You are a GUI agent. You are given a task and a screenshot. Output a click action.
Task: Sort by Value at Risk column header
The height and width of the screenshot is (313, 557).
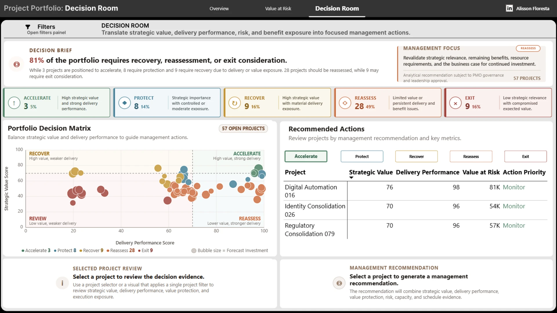click(x=481, y=172)
